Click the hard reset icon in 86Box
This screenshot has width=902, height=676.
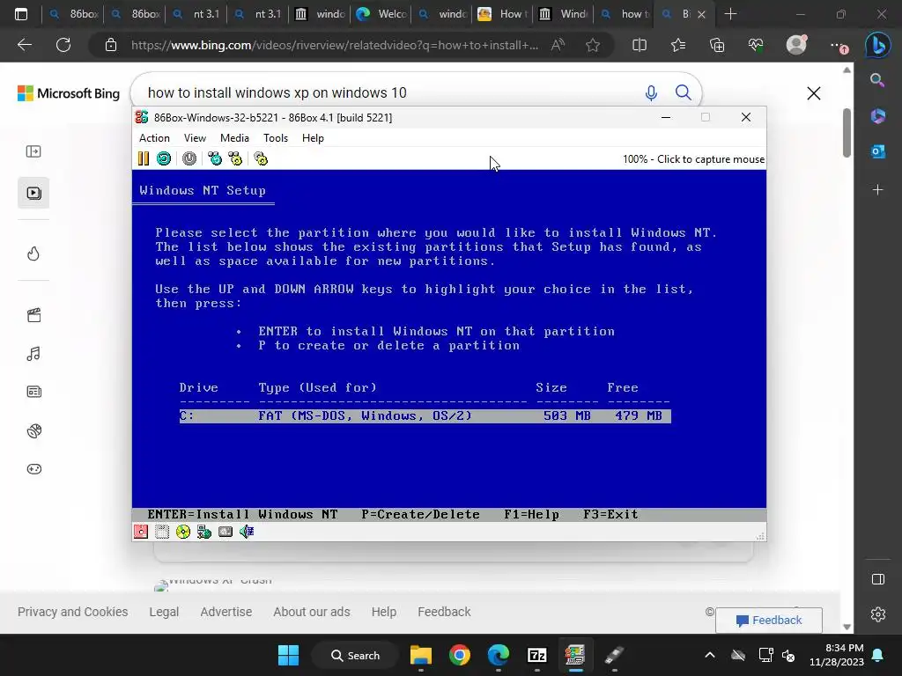pos(164,158)
